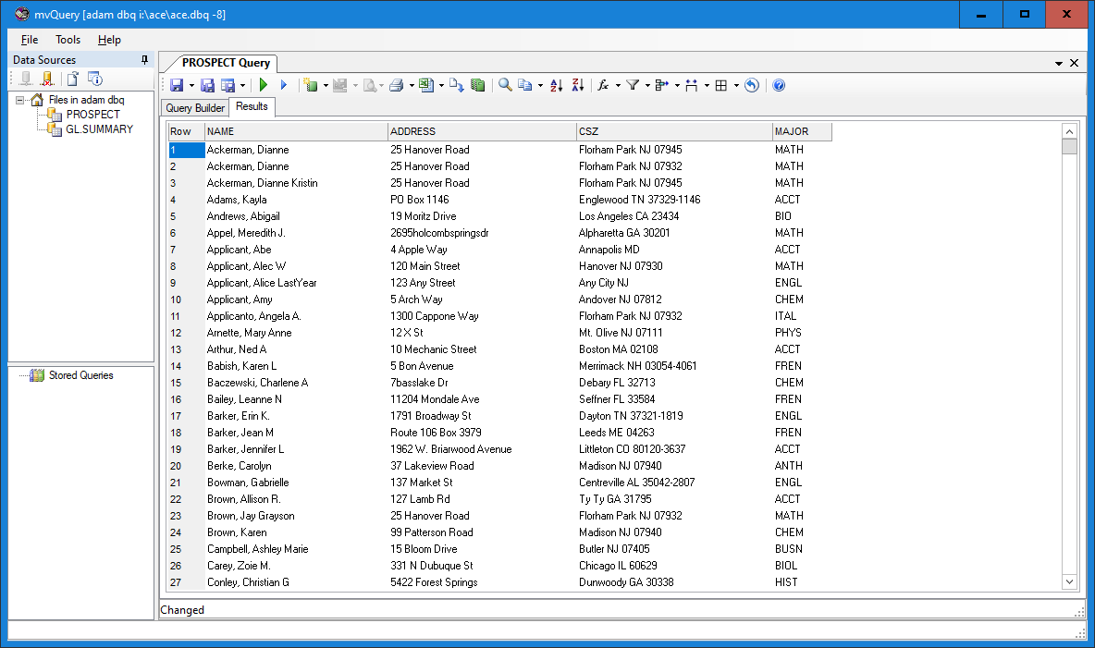Open the filter funnel dropdown arrow
The image size is (1095, 648).
[x=647, y=86]
